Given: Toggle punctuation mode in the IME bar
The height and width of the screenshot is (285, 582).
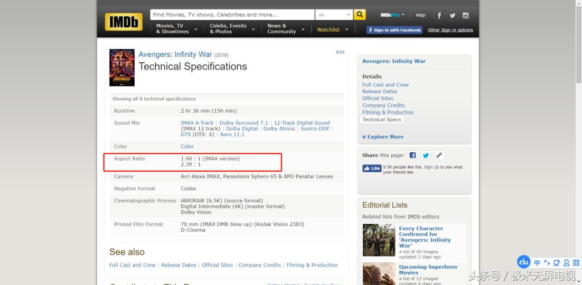Looking at the screenshot, I should pyautogui.click(x=547, y=263).
